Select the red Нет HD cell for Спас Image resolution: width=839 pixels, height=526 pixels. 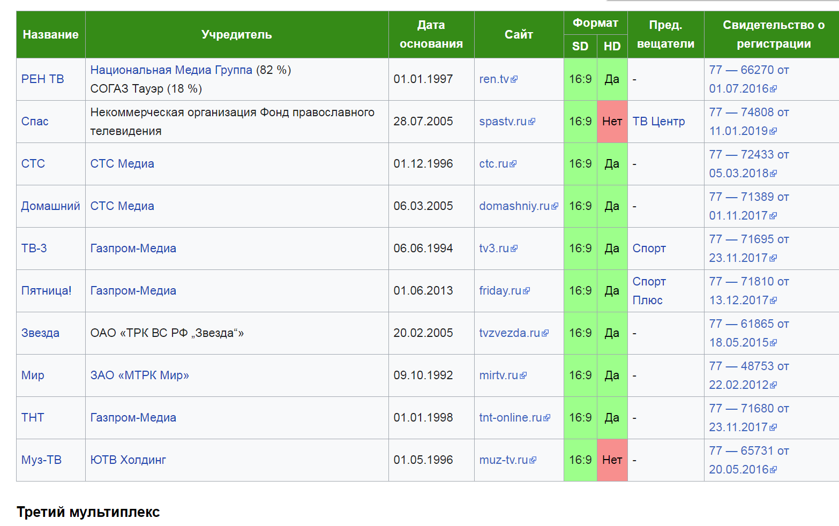click(x=612, y=122)
